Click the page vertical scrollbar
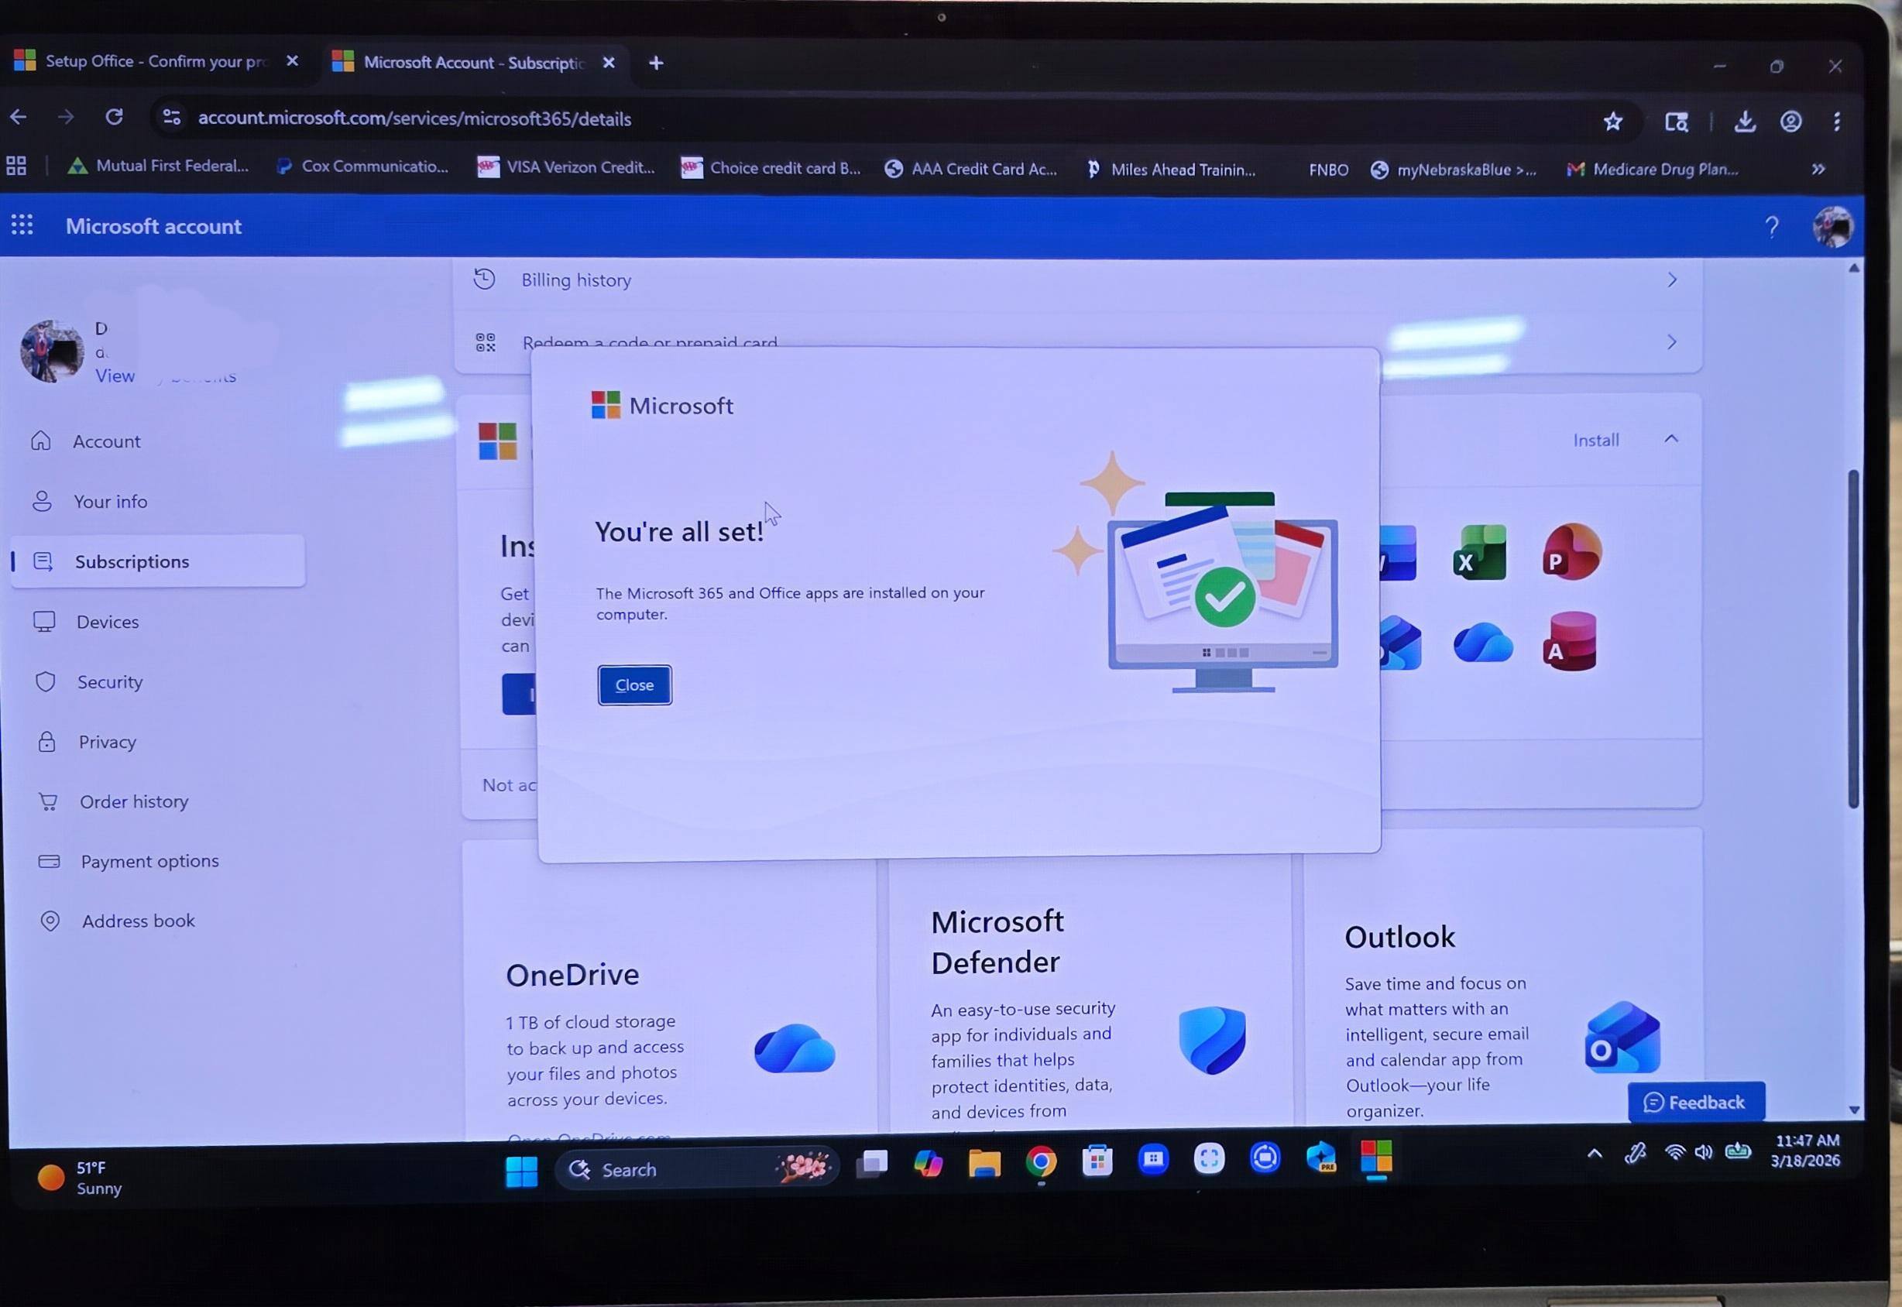 [1853, 639]
